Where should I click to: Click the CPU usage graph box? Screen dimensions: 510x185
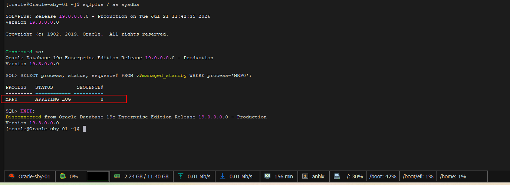(x=98, y=176)
